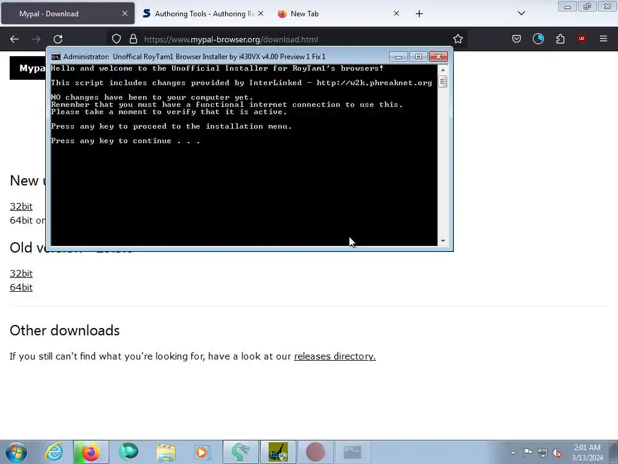Open Action Center flag tray icon
Screen dimensions: 618x464
coord(527,453)
